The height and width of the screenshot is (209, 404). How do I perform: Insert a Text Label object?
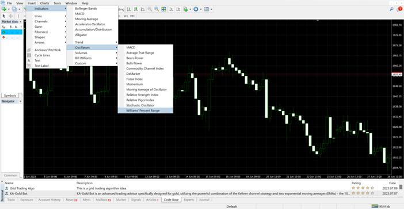(47, 66)
